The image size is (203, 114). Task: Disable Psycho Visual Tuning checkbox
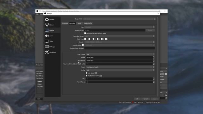tap(87, 76)
